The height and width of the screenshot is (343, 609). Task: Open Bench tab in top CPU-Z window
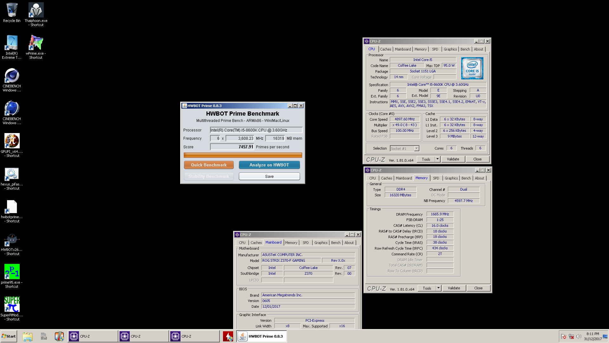(x=465, y=49)
